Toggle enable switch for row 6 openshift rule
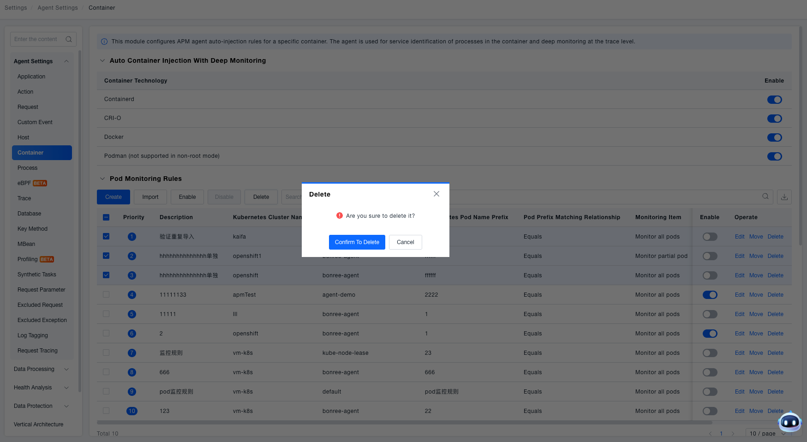Image resolution: width=807 pixels, height=442 pixels. click(710, 334)
